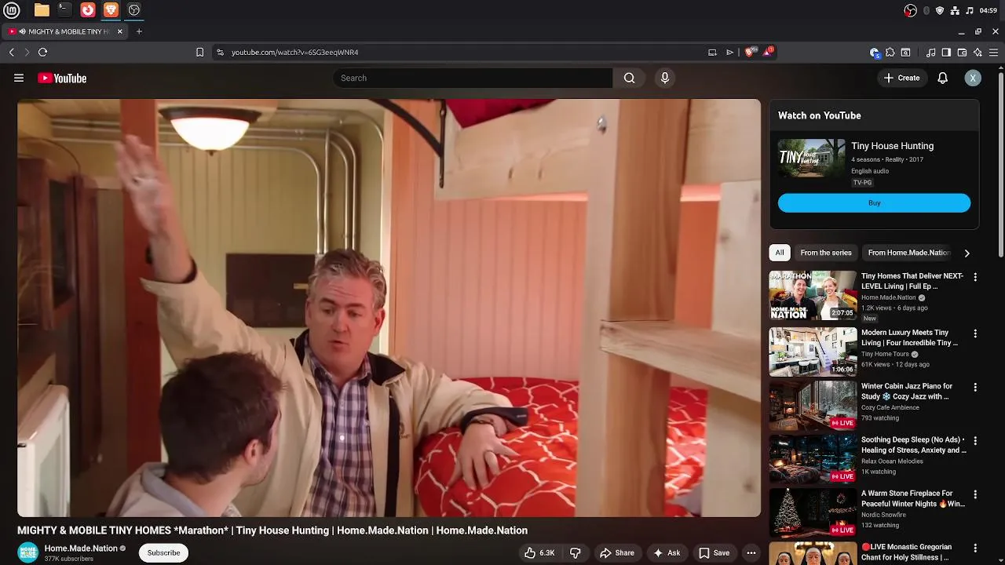Open the playlist music note toolbar icon
Image resolution: width=1005 pixels, height=565 pixels.
point(930,52)
